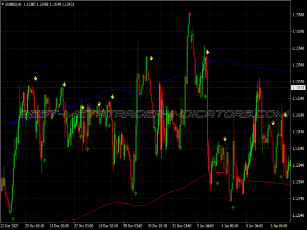This screenshot has height=230, width=307.
Task: Select the rightmost green up arrow signal
Action: (x=281, y=177)
